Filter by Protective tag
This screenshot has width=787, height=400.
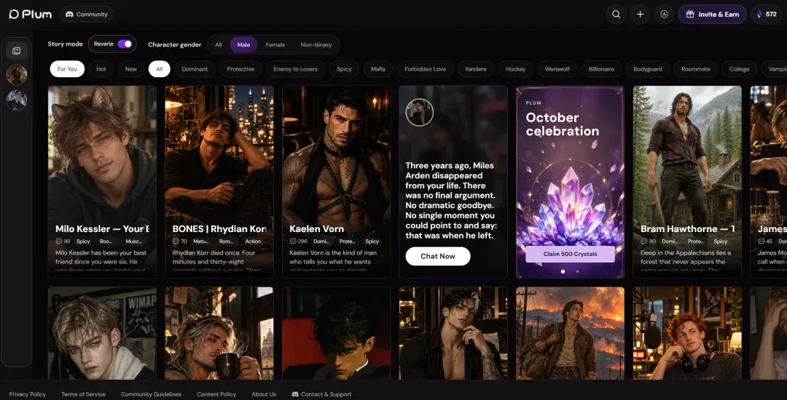click(240, 69)
